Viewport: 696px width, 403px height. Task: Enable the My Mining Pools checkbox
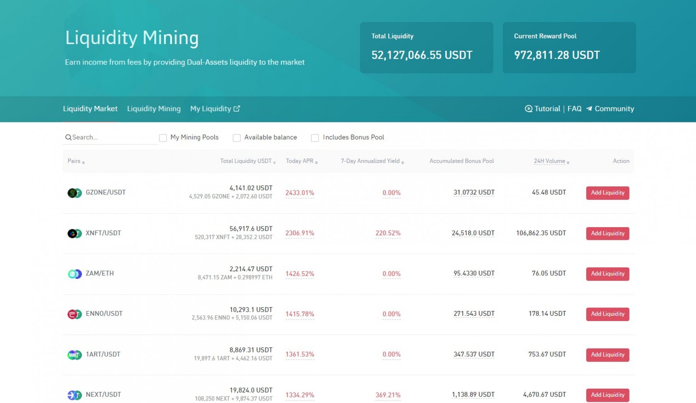[x=163, y=138]
